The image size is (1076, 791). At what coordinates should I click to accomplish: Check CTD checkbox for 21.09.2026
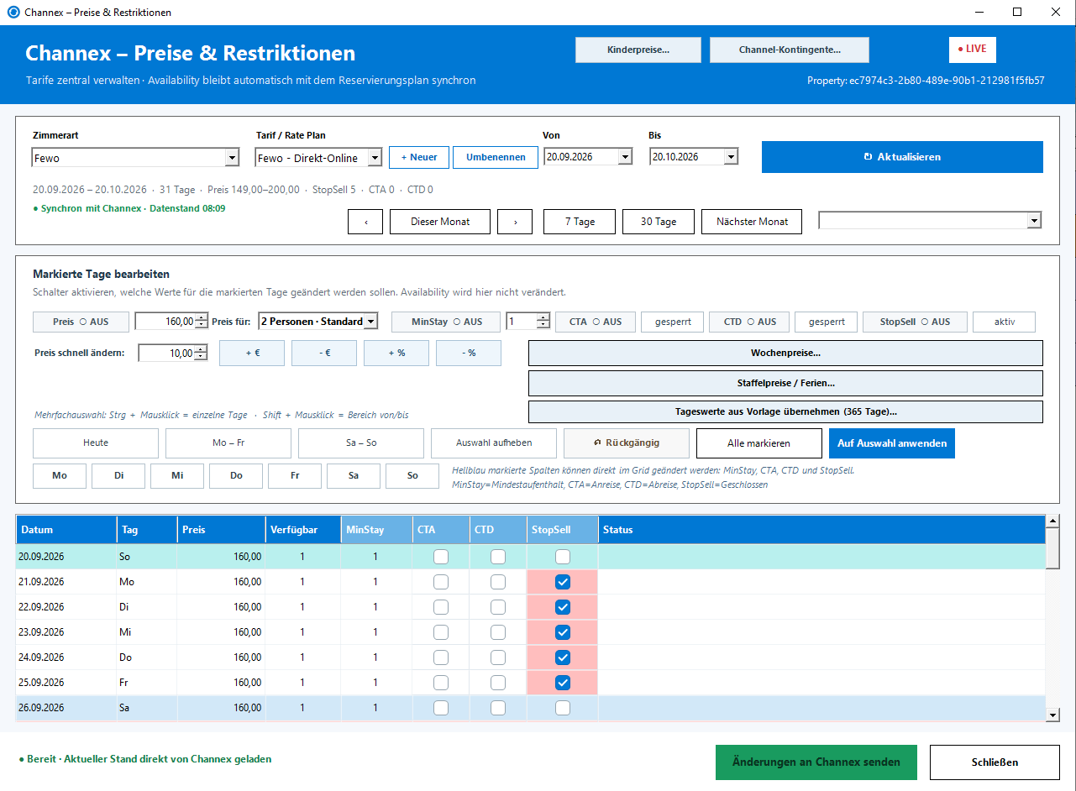(498, 581)
